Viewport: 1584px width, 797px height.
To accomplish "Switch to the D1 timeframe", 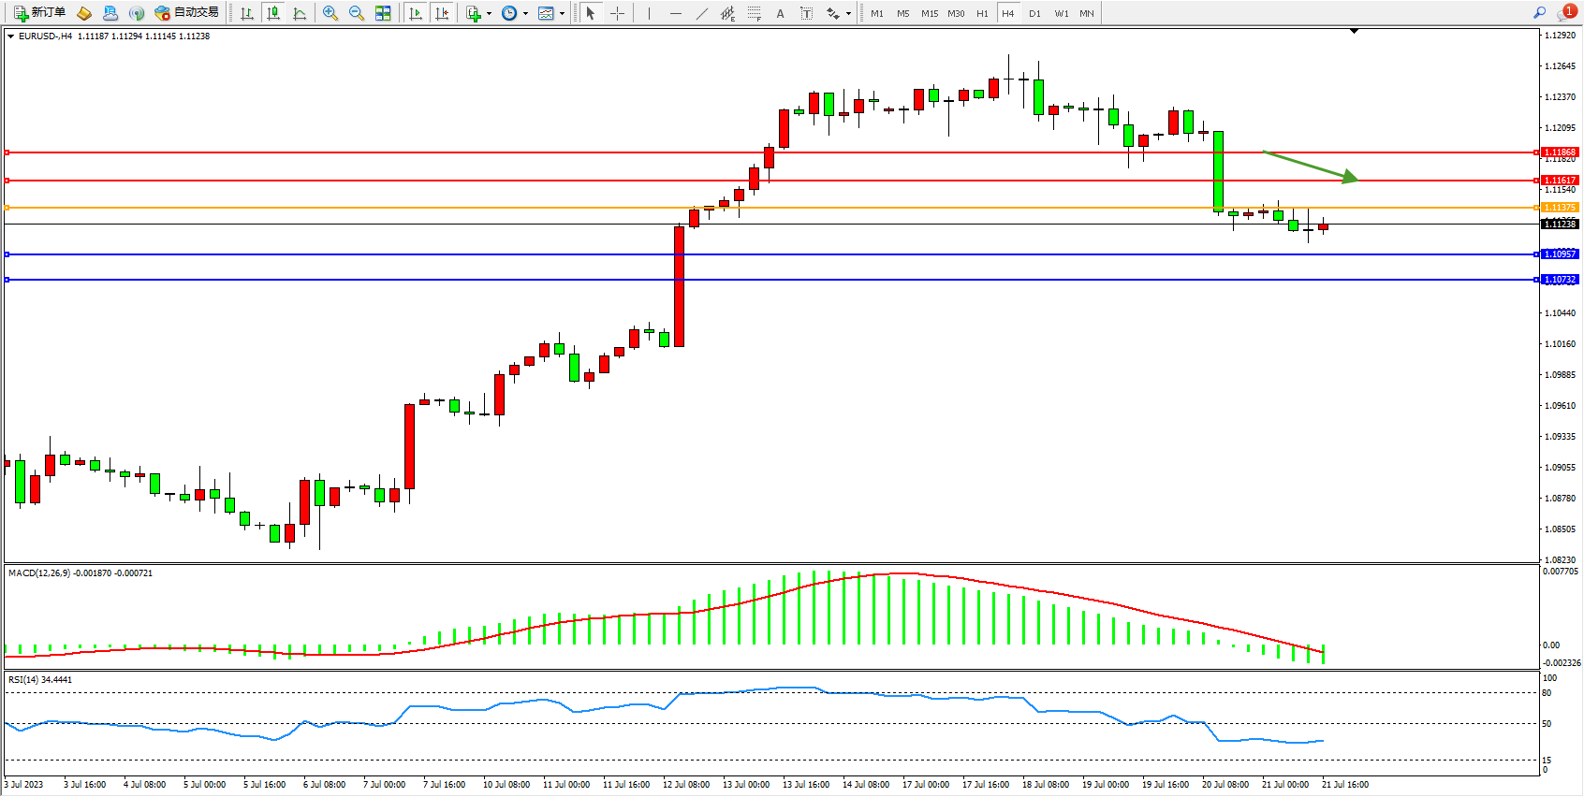I will pos(1034,13).
